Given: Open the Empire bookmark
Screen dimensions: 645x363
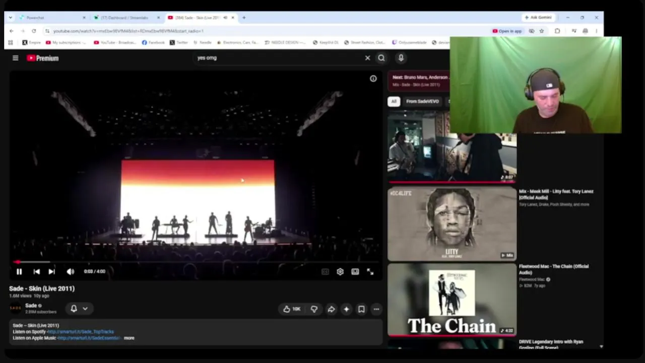Looking at the screenshot, I should coord(32,43).
